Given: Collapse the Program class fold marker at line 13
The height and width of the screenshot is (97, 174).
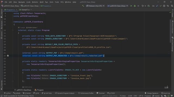Looking at the screenshot, I should pos(13,30).
